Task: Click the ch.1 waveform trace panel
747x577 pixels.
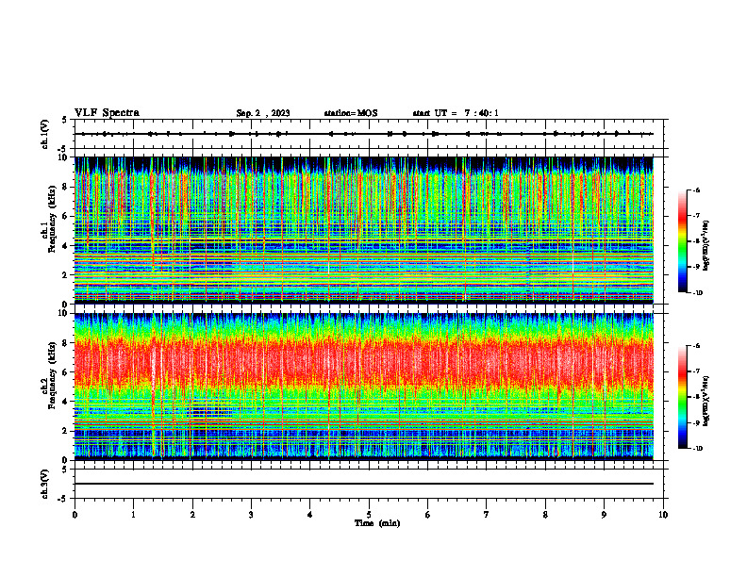Action: pyautogui.click(x=369, y=134)
